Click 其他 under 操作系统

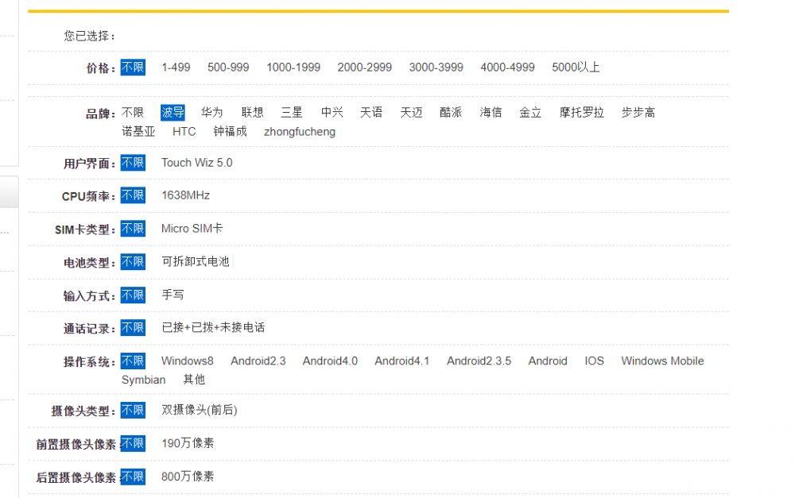(x=192, y=380)
